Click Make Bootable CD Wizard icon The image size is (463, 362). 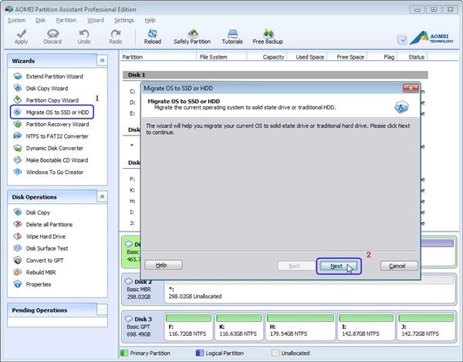(x=18, y=160)
